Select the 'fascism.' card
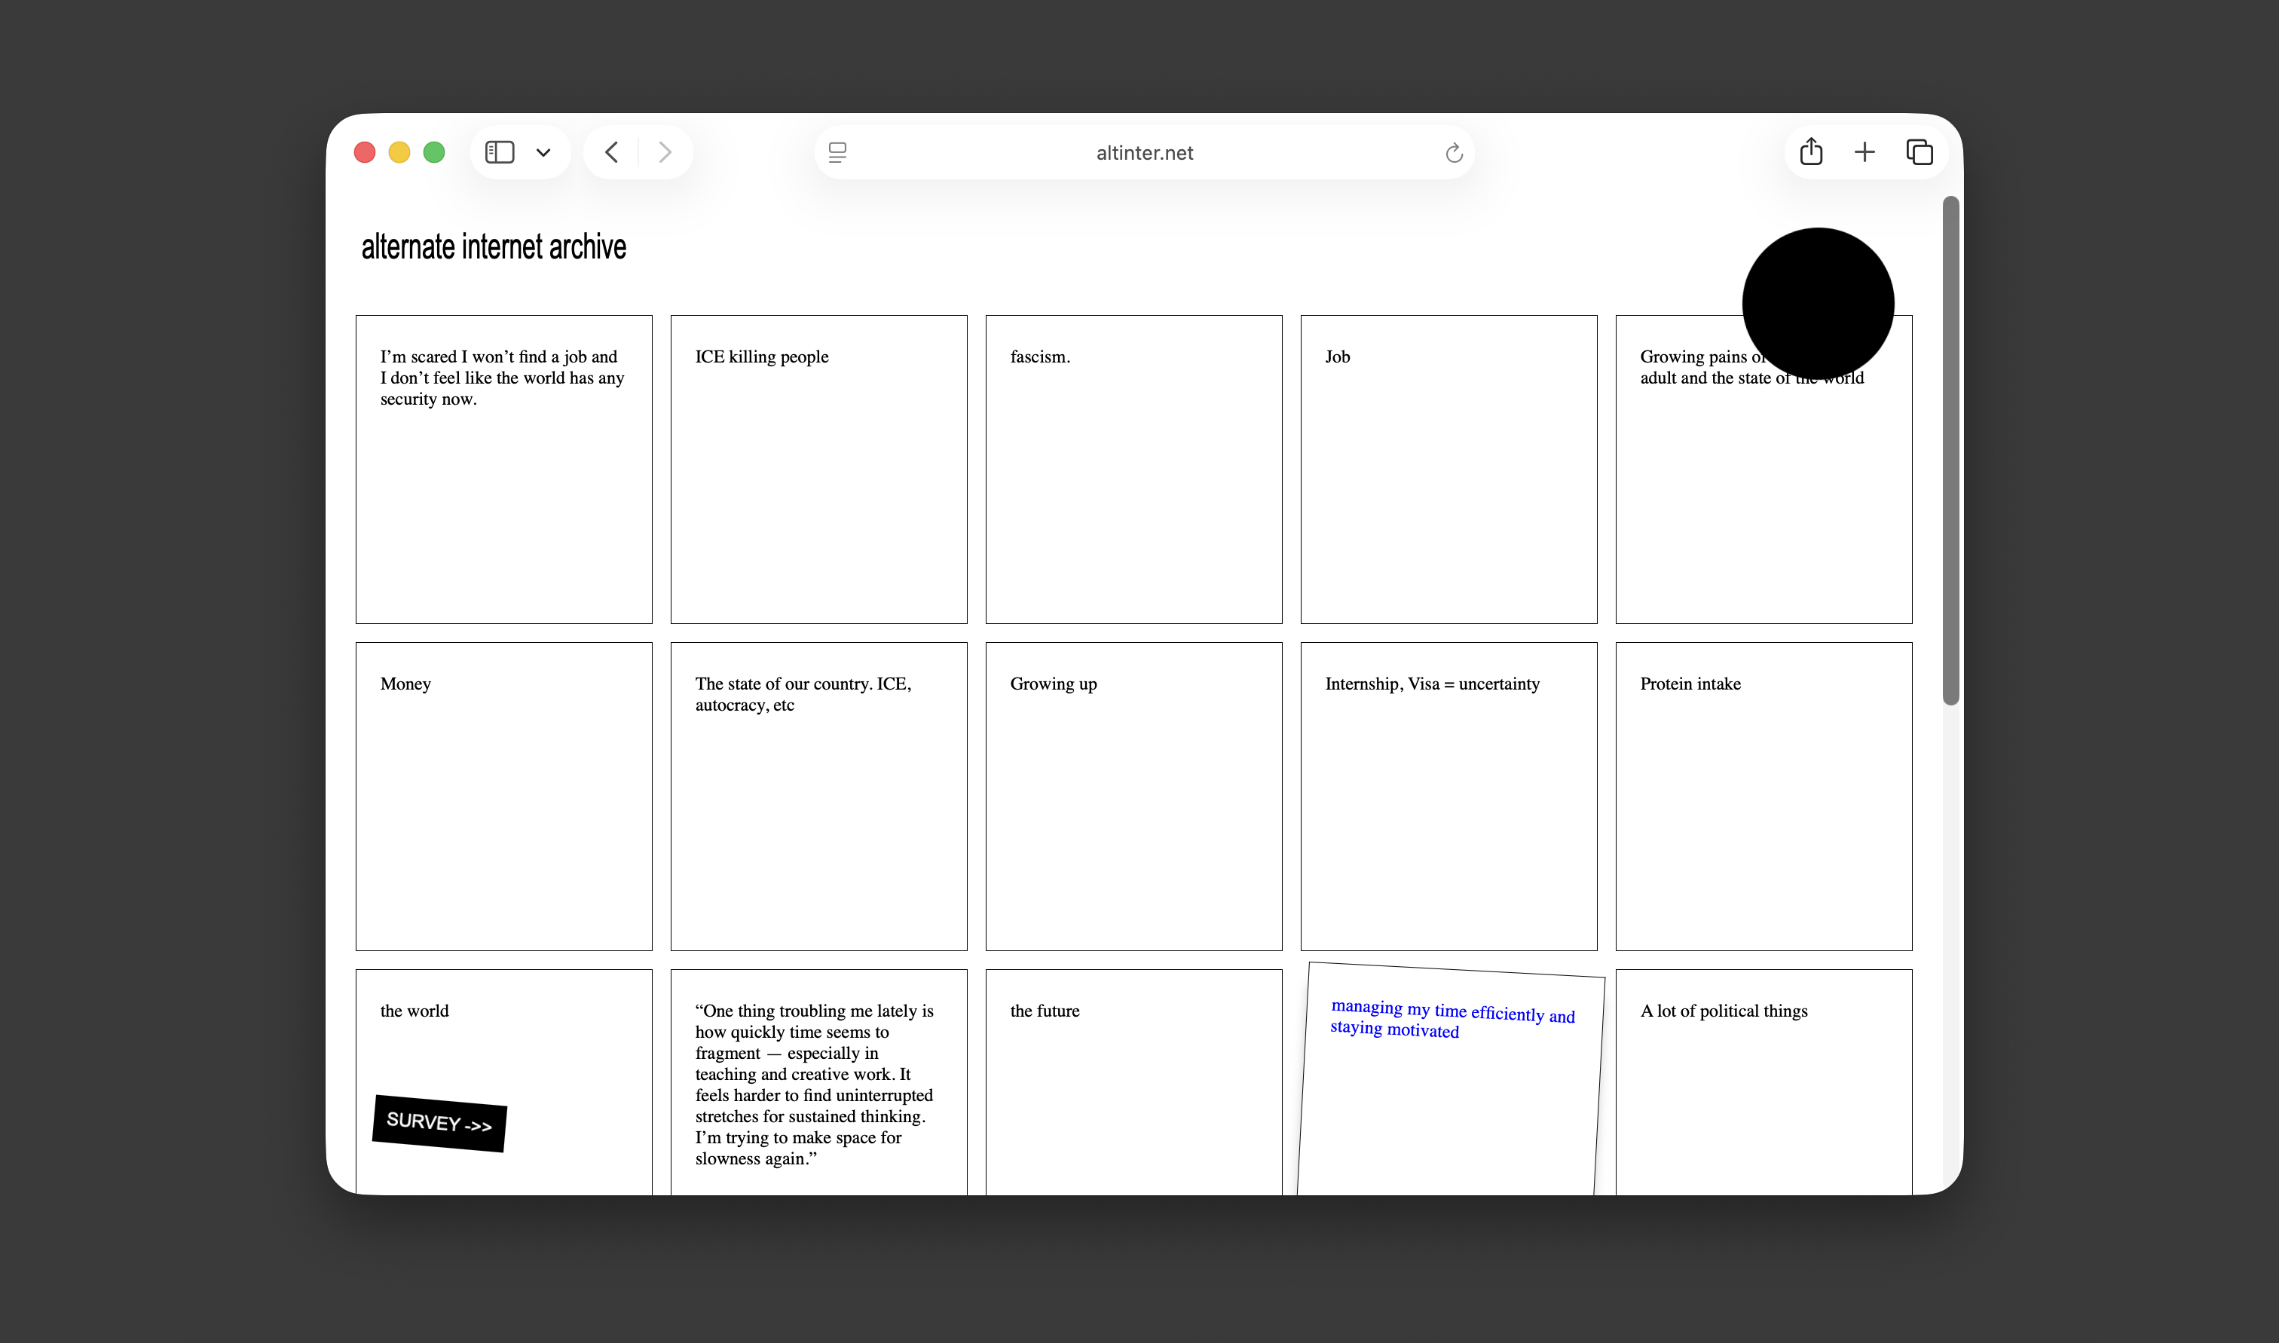2279x1343 pixels. click(1133, 469)
